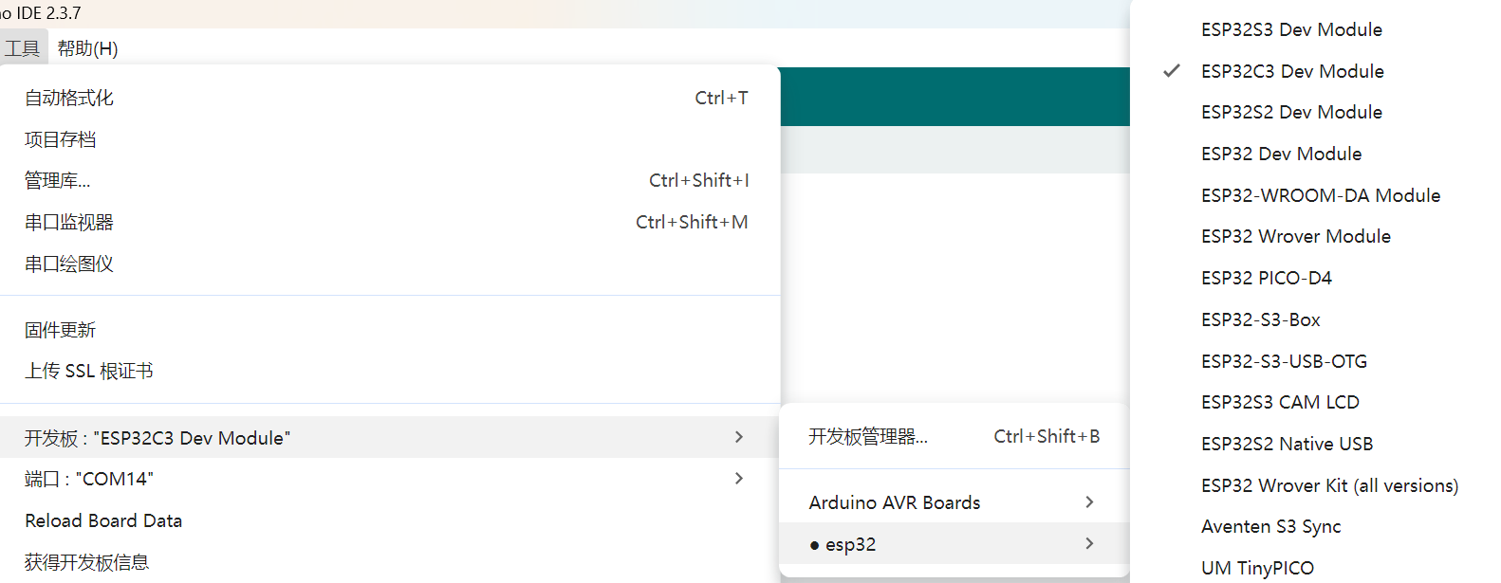Open 开发板管理器... boards manager
The width and height of the screenshot is (1501, 583).
(954, 436)
